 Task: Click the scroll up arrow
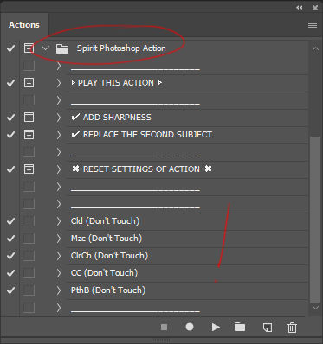[315, 48]
